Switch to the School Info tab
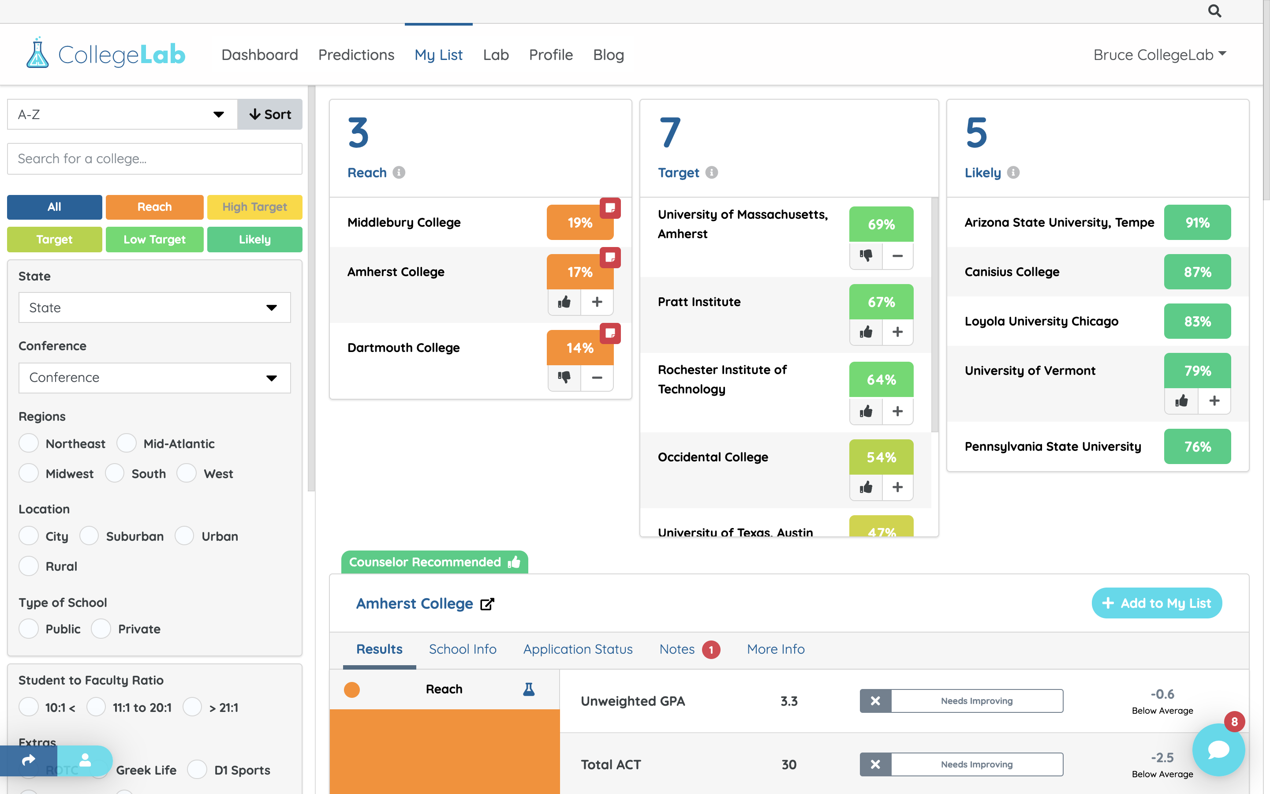Image resolution: width=1270 pixels, height=794 pixels. [x=462, y=650]
